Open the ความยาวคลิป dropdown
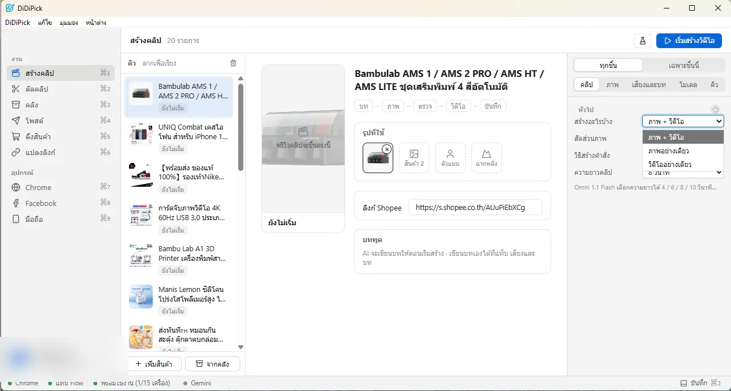 click(683, 172)
